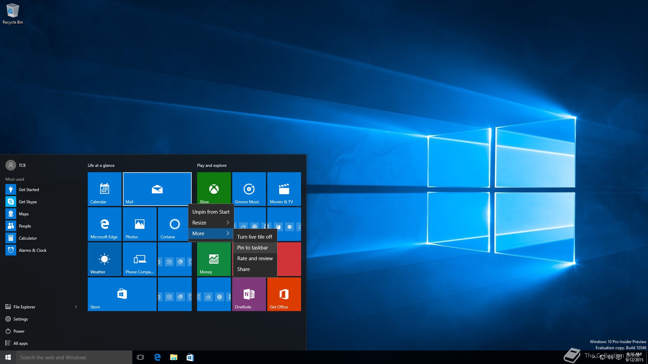This screenshot has height=364, width=648.
Task: Click the Play and explore group header
Action: 212,165
